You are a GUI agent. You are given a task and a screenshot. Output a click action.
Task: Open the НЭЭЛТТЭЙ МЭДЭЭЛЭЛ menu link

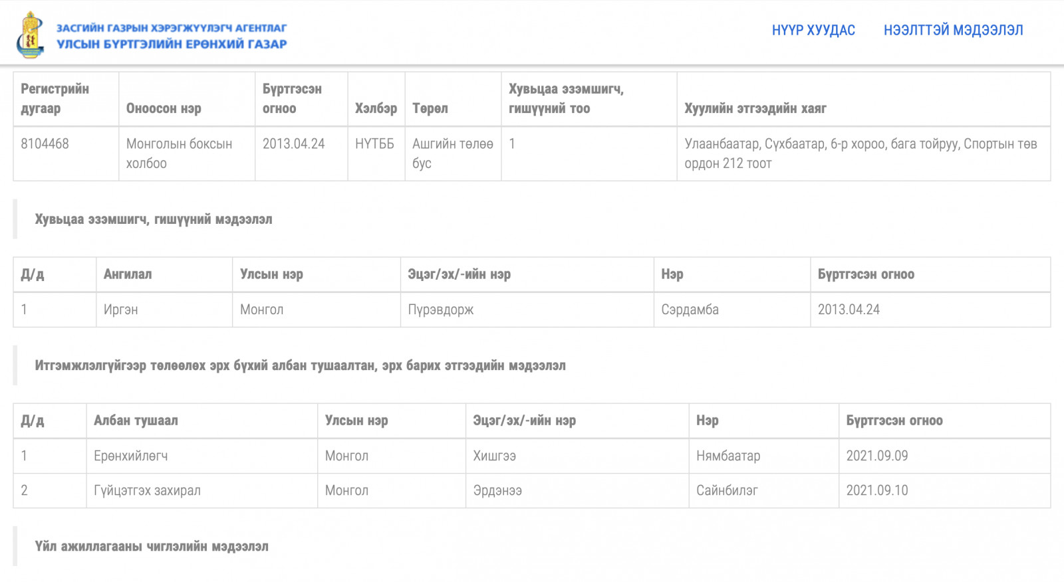[953, 30]
